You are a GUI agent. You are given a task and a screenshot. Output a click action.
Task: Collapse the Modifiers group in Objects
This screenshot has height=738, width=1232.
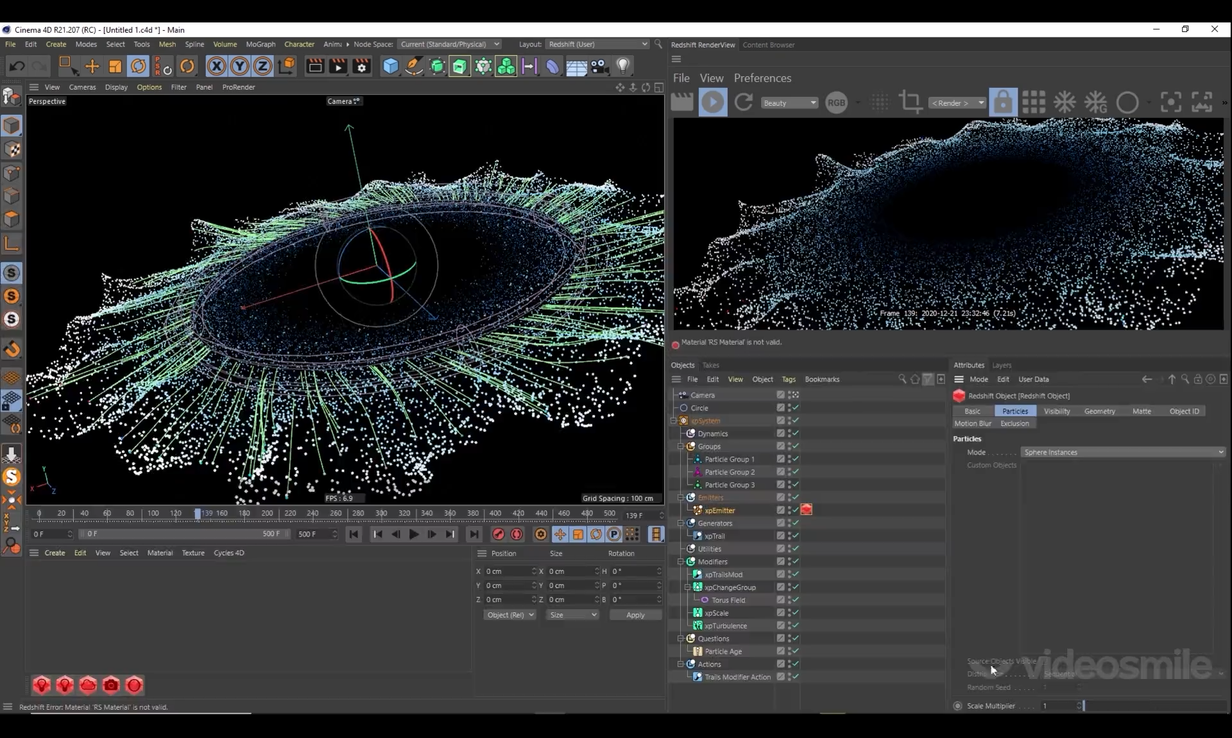(681, 562)
